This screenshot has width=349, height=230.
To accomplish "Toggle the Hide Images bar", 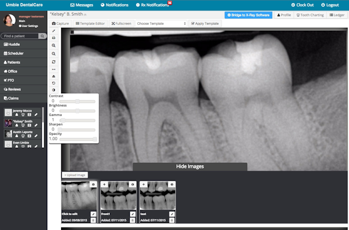I will click(190, 167).
